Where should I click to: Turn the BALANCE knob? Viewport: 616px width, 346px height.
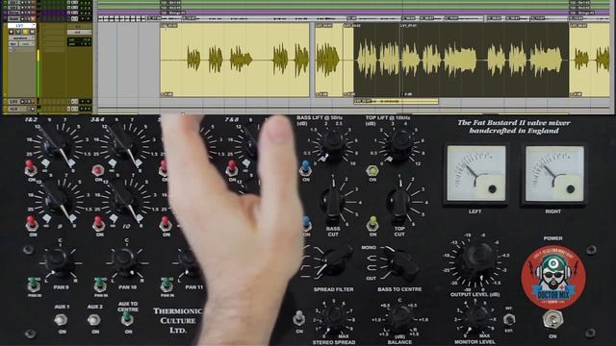click(x=400, y=317)
